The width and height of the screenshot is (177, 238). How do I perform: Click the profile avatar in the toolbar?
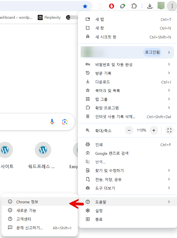[x=161, y=6]
